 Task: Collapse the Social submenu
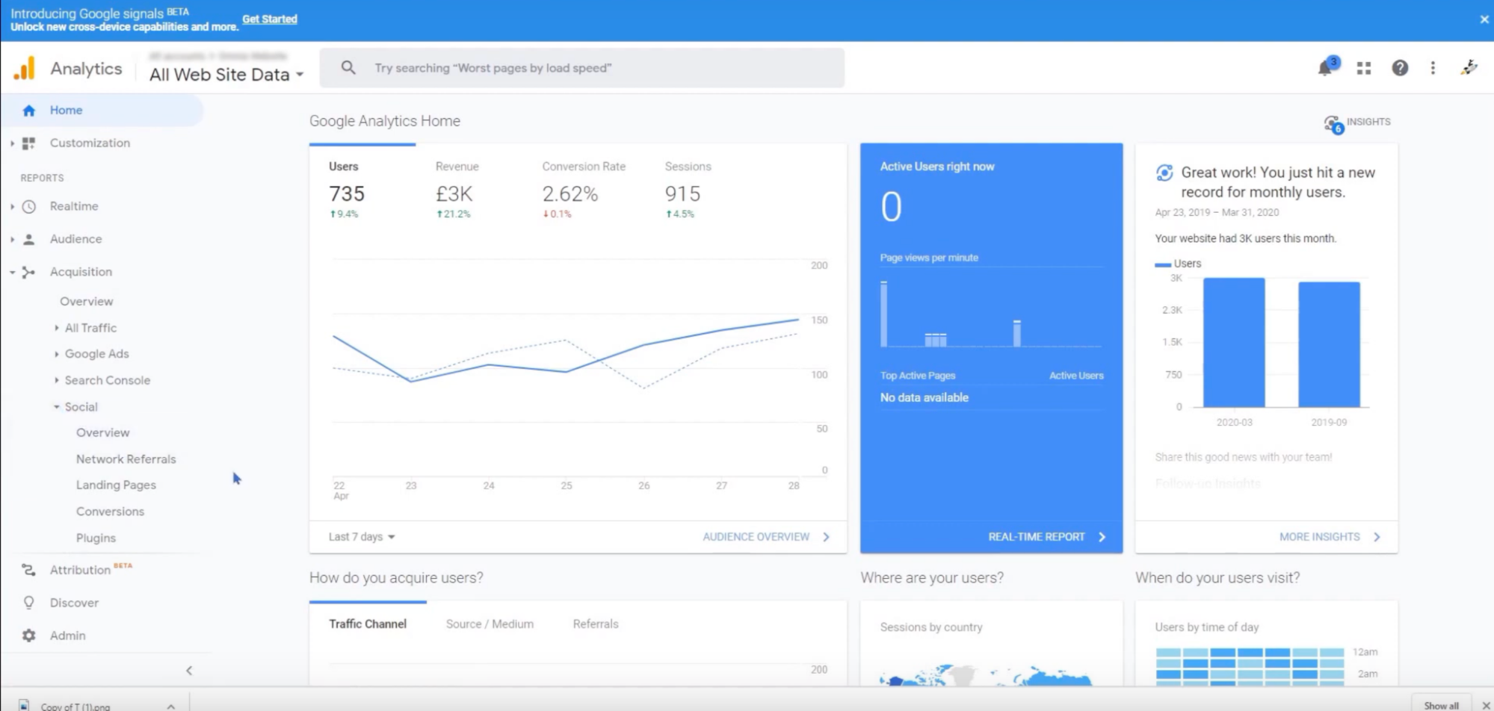click(x=57, y=407)
